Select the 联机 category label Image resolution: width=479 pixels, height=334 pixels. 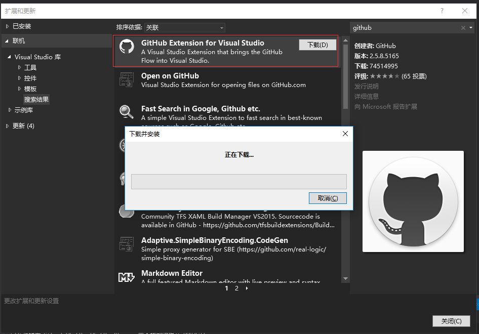click(19, 41)
